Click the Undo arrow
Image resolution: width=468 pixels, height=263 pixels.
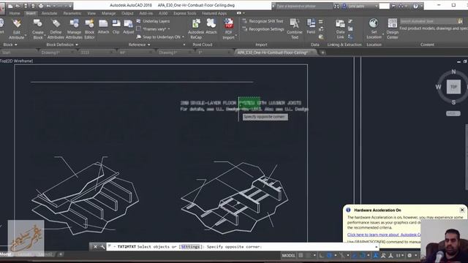pos(49,6)
